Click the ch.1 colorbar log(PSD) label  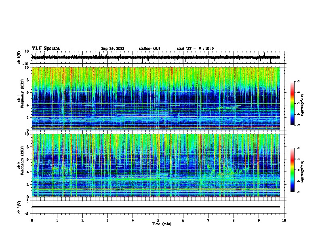click(x=303, y=105)
